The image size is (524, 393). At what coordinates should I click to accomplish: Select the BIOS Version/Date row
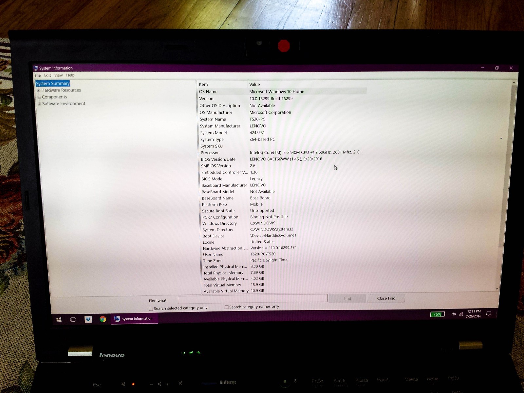click(283, 159)
